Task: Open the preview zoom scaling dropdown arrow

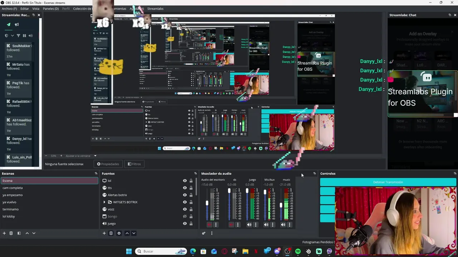Action: tap(95, 156)
